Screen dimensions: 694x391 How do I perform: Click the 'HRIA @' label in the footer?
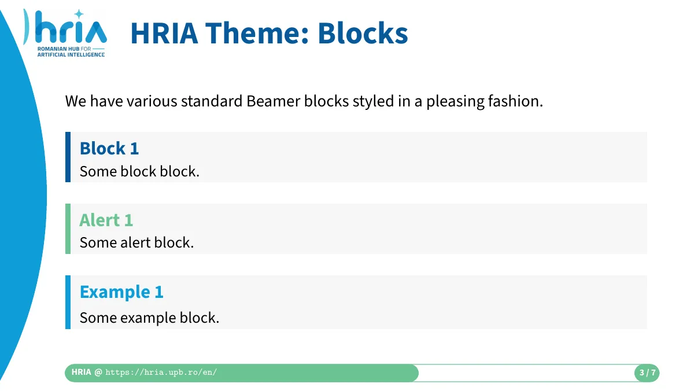[86, 372]
